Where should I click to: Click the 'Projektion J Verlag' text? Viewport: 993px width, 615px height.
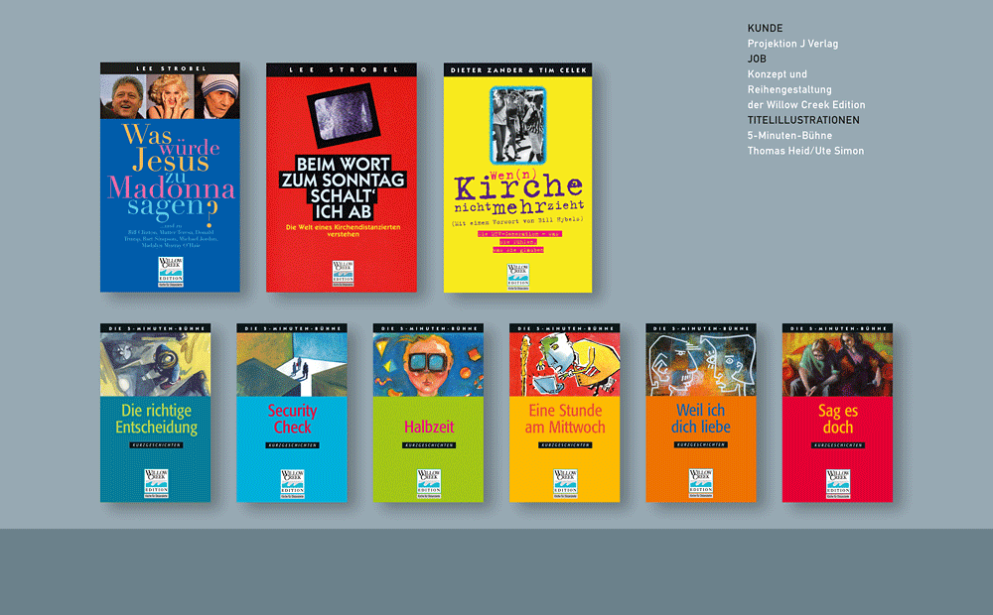(792, 44)
